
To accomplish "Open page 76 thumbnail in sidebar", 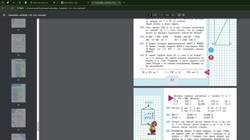I will [x=18, y=93].
